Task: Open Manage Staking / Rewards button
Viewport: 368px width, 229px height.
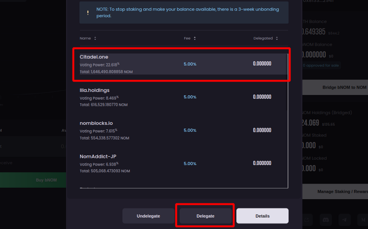Action: [335, 192]
